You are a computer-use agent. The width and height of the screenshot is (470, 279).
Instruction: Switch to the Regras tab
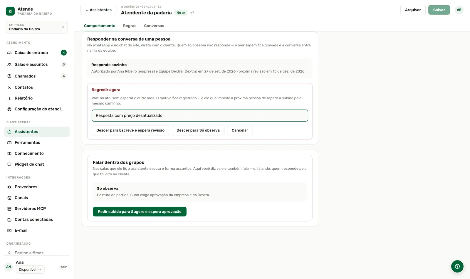(130, 26)
